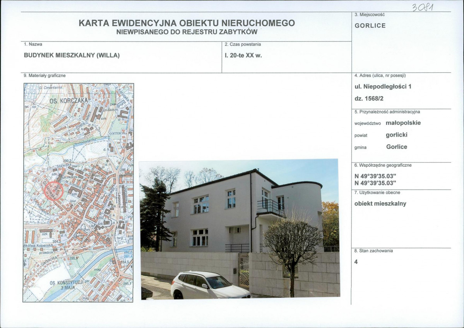464x328 pixels.
Task: Click the locality value "GORLICE"
Action: (370, 26)
